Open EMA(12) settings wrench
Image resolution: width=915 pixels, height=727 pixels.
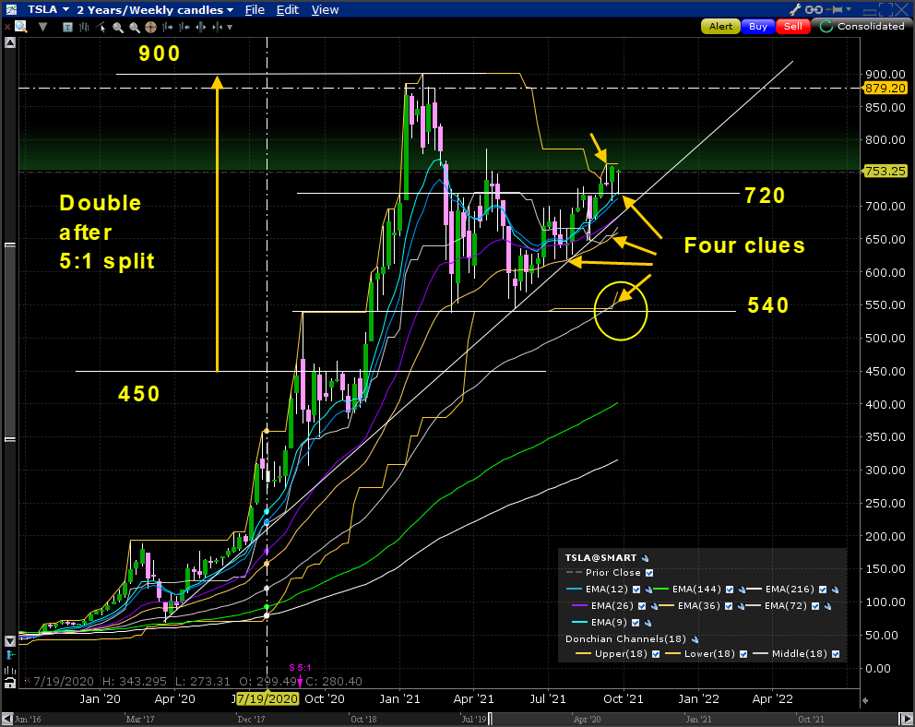649,590
